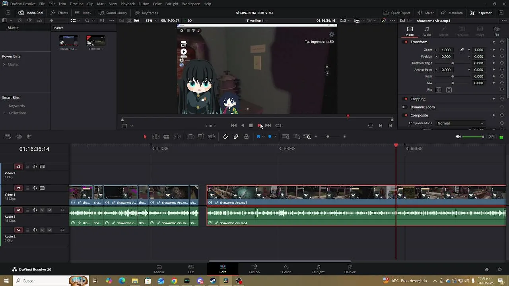Click the Match Frame icon below viewer

tap(371, 126)
